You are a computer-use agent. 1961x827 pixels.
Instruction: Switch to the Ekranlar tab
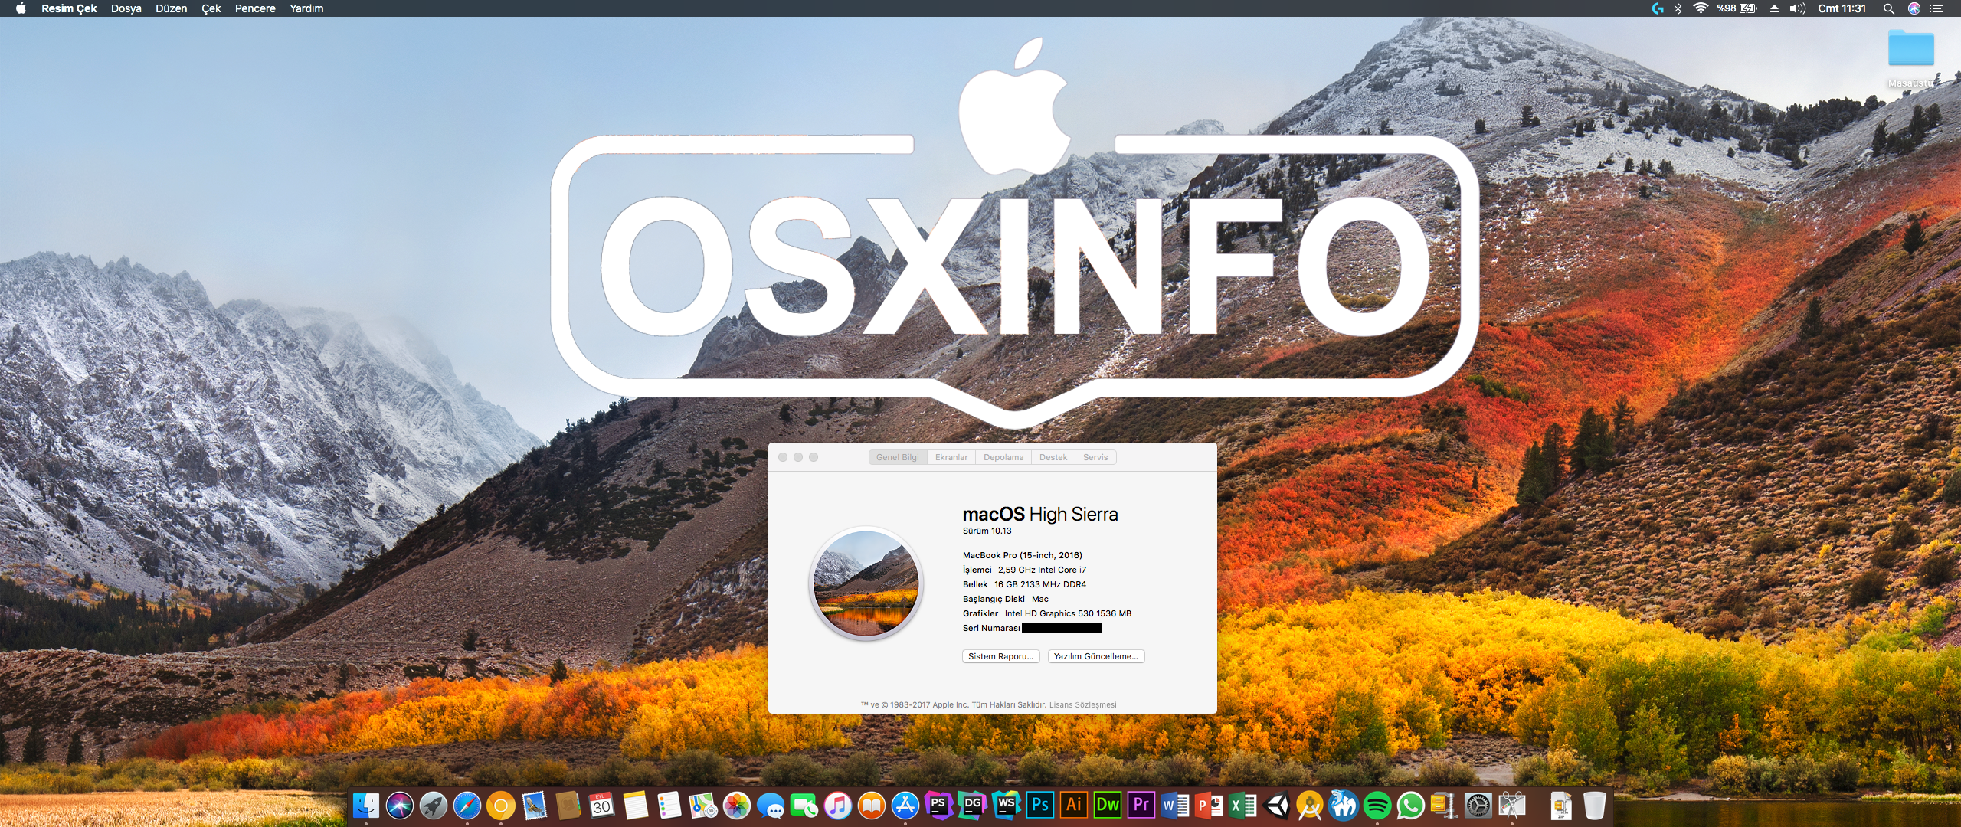point(951,457)
